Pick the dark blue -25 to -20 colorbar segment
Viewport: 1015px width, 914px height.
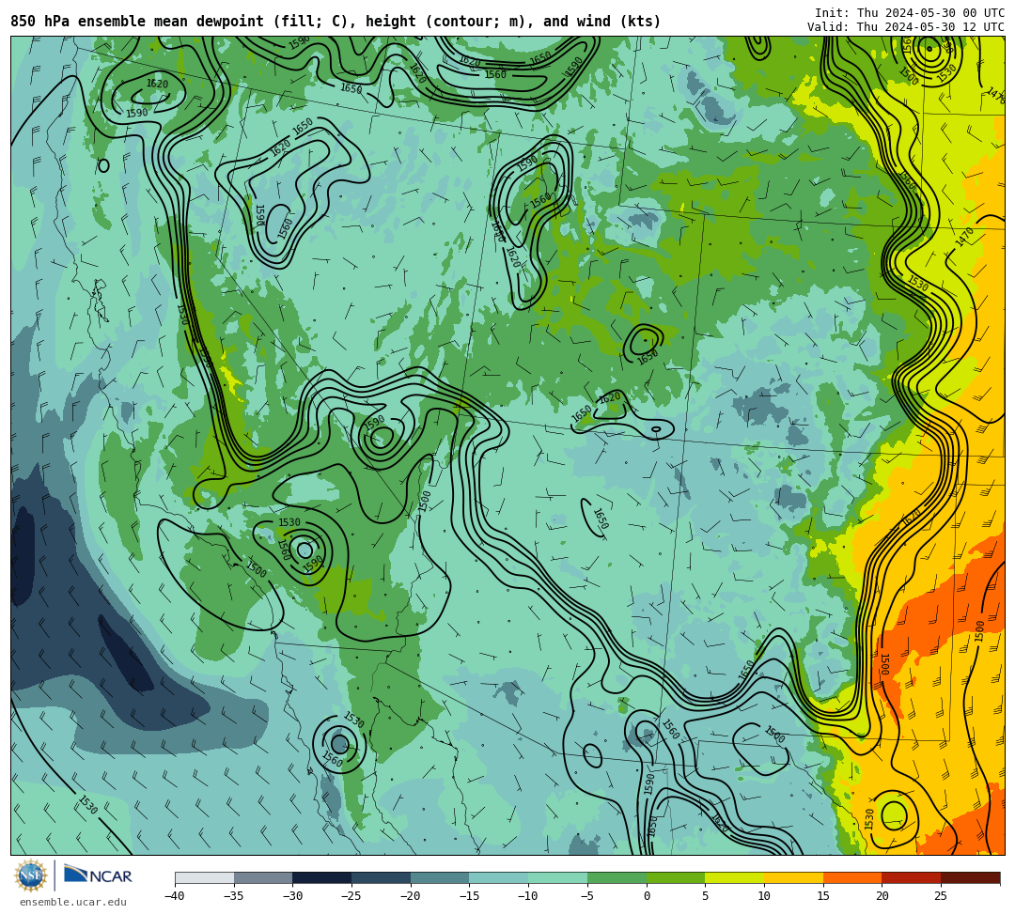click(x=382, y=877)
